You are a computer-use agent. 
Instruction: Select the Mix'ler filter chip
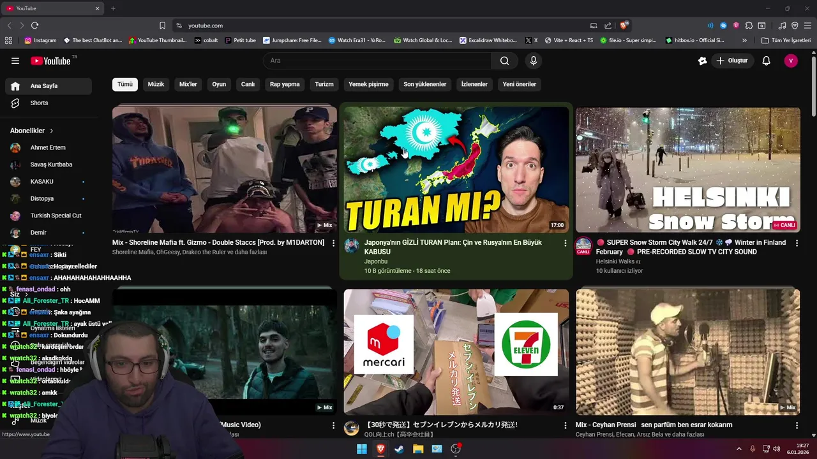coord(188,84)
